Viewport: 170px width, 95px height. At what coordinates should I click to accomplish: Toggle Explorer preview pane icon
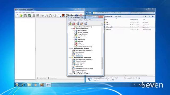click(x=149, y=16)
